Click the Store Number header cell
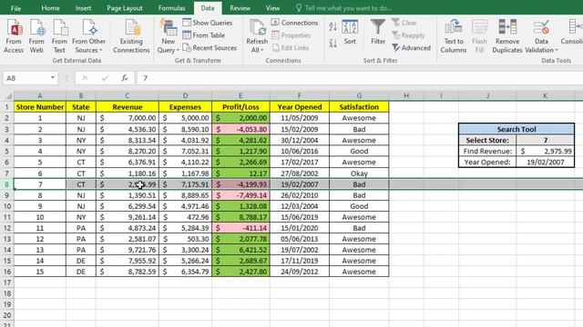 40,107
